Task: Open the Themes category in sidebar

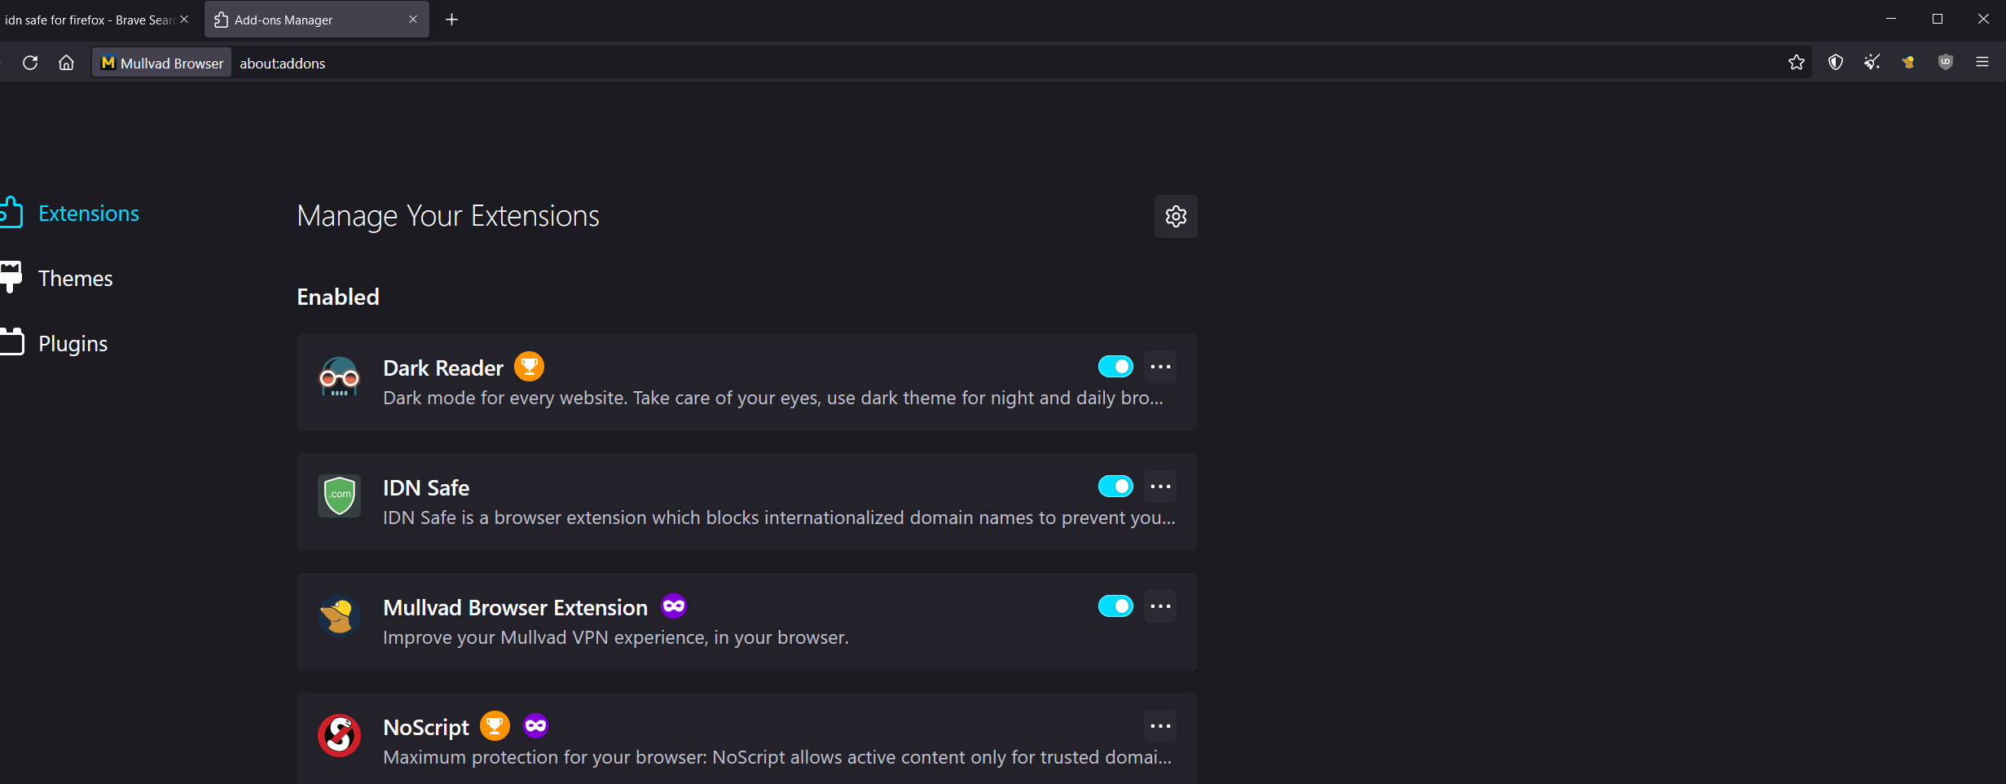Action: click(x=57, y=279)
